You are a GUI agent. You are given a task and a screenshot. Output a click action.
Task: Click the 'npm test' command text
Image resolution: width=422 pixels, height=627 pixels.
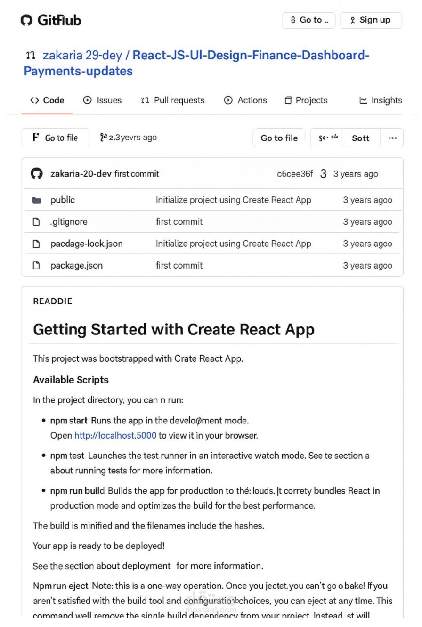click(x=67, y=456)
